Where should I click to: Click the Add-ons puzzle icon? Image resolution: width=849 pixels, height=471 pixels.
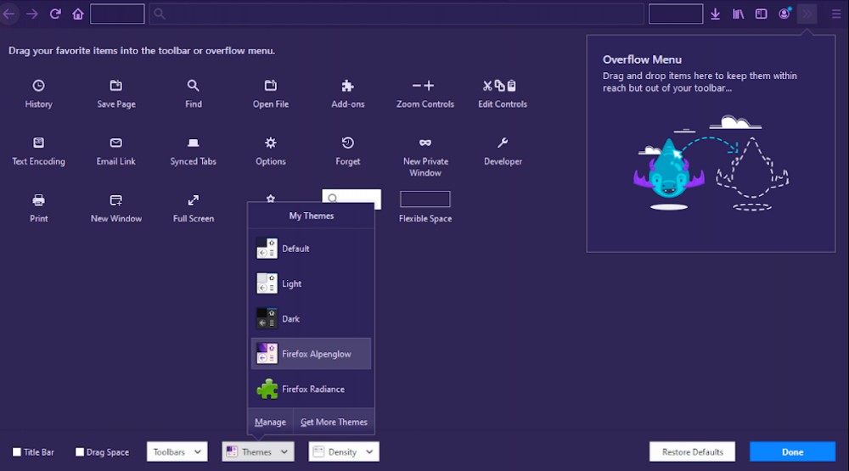pos(347,86)
